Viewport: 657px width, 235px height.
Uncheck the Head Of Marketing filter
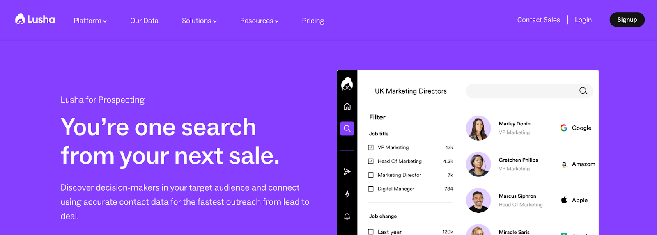pos(371,161)
